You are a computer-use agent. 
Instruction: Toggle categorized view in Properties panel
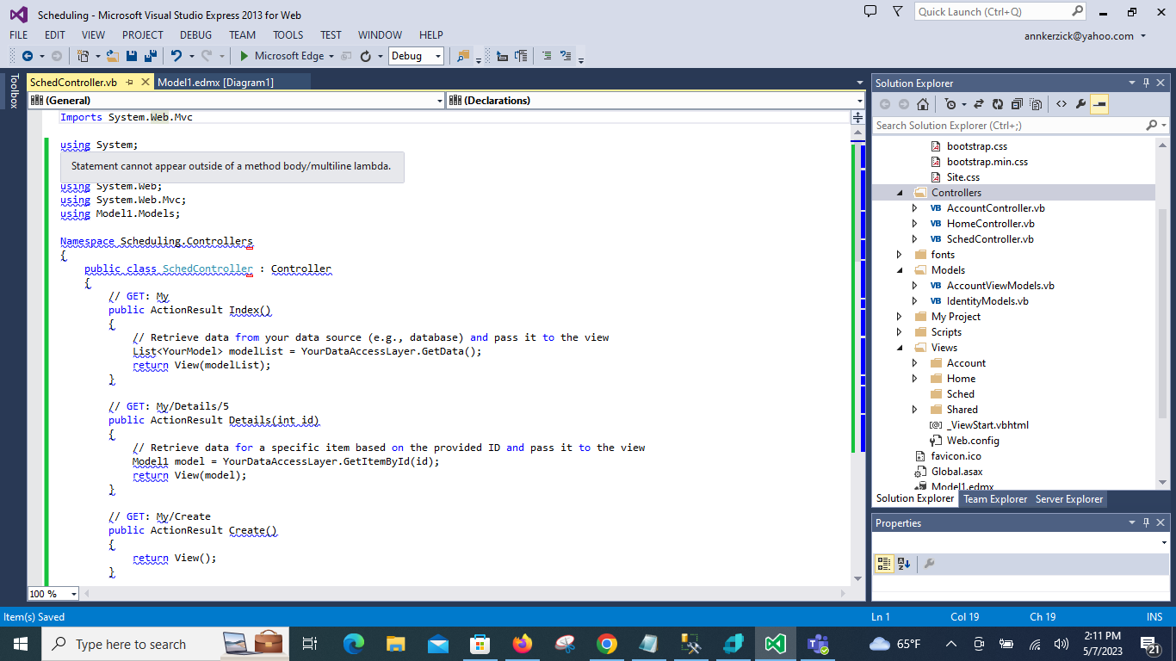click(883, 563)
